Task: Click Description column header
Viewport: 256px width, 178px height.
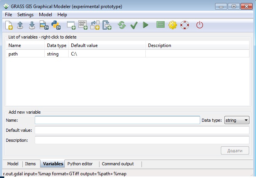Action: tap(197, 45)
